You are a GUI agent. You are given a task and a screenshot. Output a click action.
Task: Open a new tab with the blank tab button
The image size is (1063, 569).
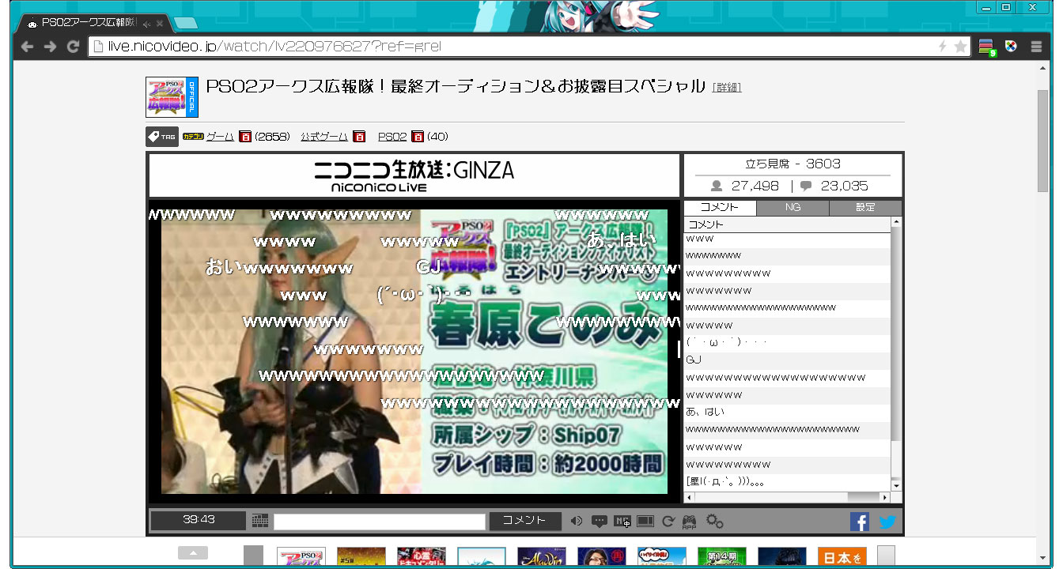click(x=185, y=23)
